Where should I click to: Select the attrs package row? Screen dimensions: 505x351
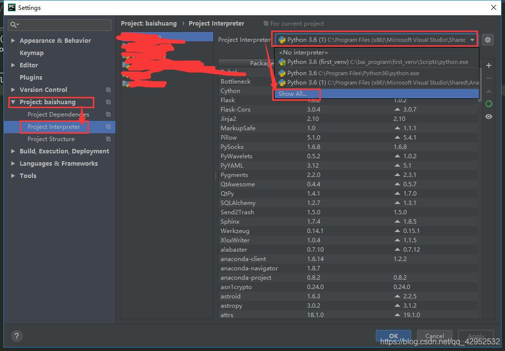(348, 315)
